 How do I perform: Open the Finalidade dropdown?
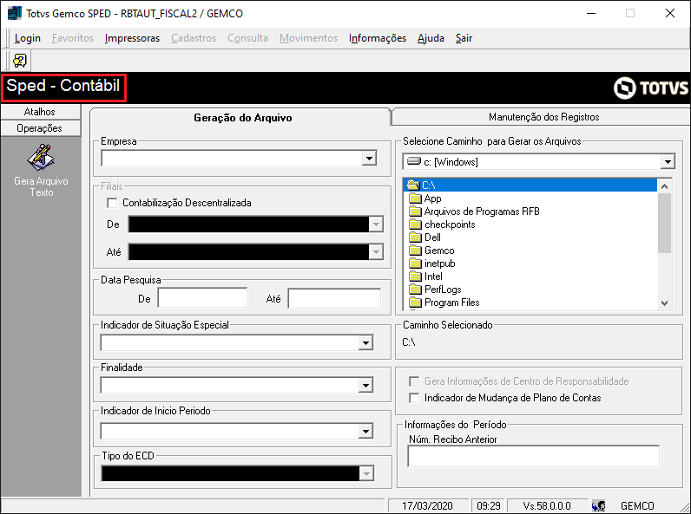pos(365,386)
